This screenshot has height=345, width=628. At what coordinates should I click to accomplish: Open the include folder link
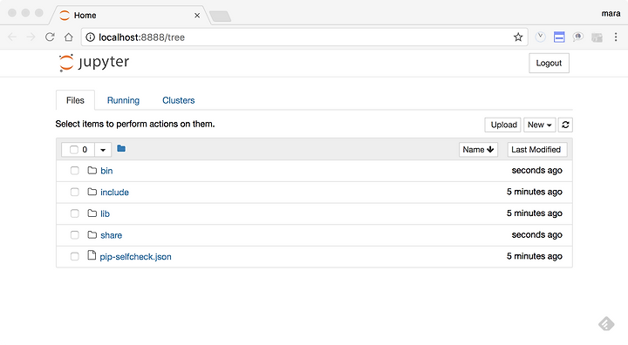point(114,193)
